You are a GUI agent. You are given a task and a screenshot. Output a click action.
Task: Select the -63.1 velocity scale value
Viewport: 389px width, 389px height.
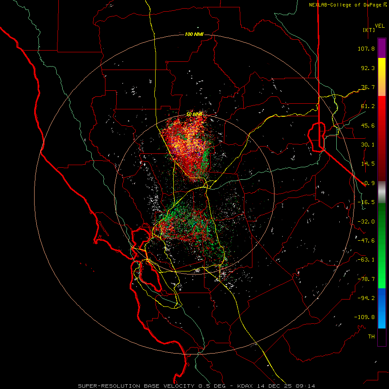366,260
